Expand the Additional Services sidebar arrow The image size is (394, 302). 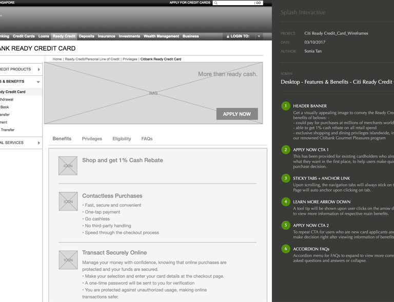point(38,143)
